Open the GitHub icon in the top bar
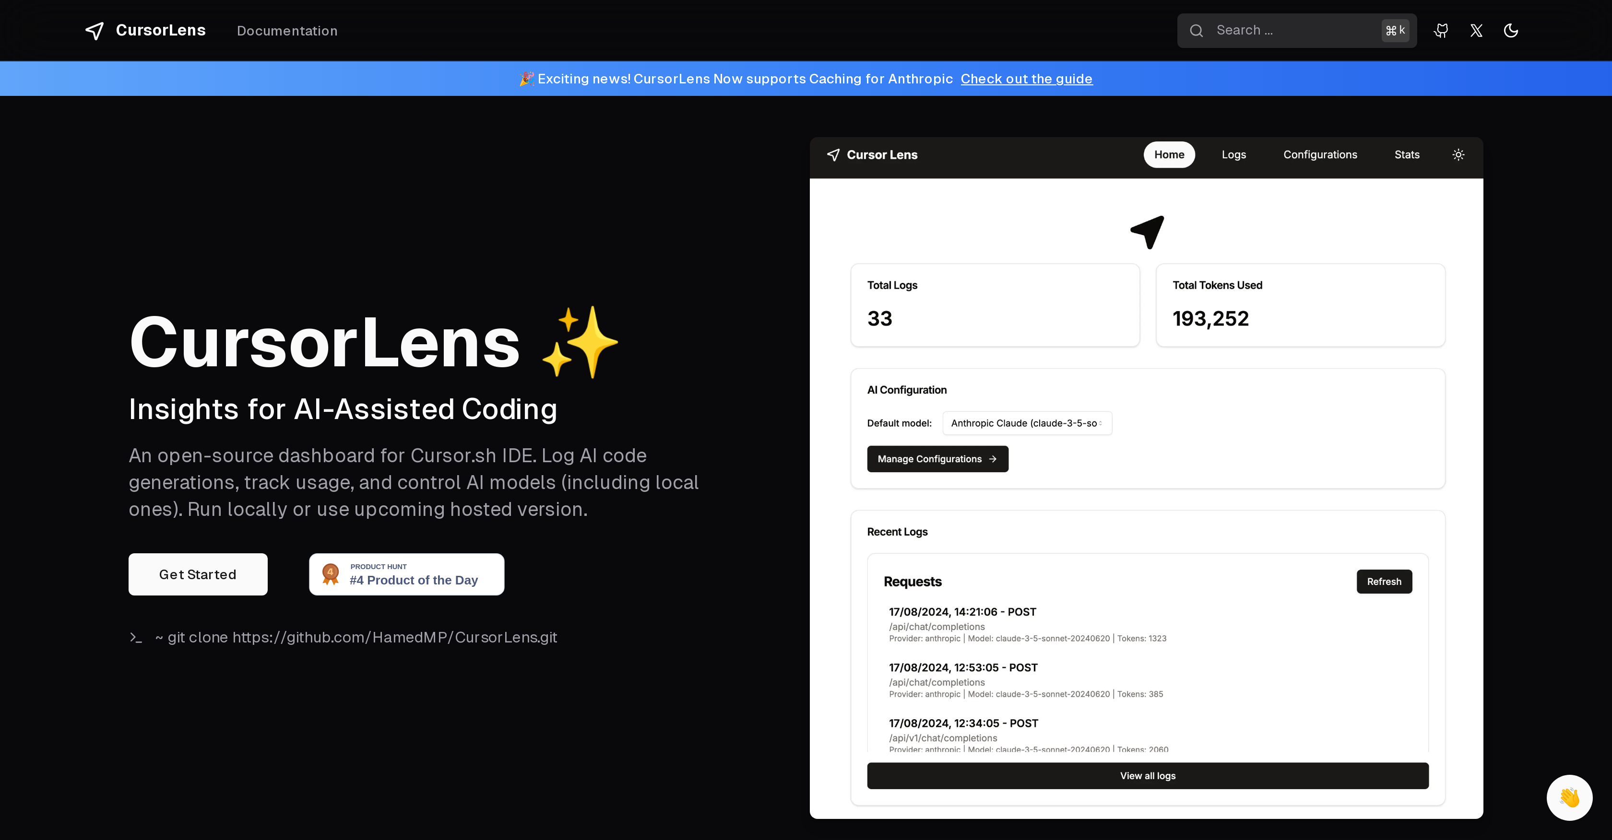Image resolution: width=1612 pixels, height=840 pixels. pos(1441,30)
